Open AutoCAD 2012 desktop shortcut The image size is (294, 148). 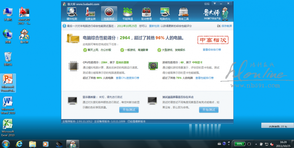24,15
